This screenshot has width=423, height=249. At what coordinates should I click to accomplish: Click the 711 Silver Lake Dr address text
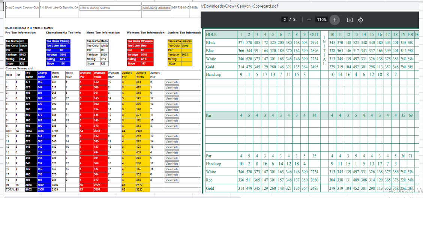(x=59, y=7)
